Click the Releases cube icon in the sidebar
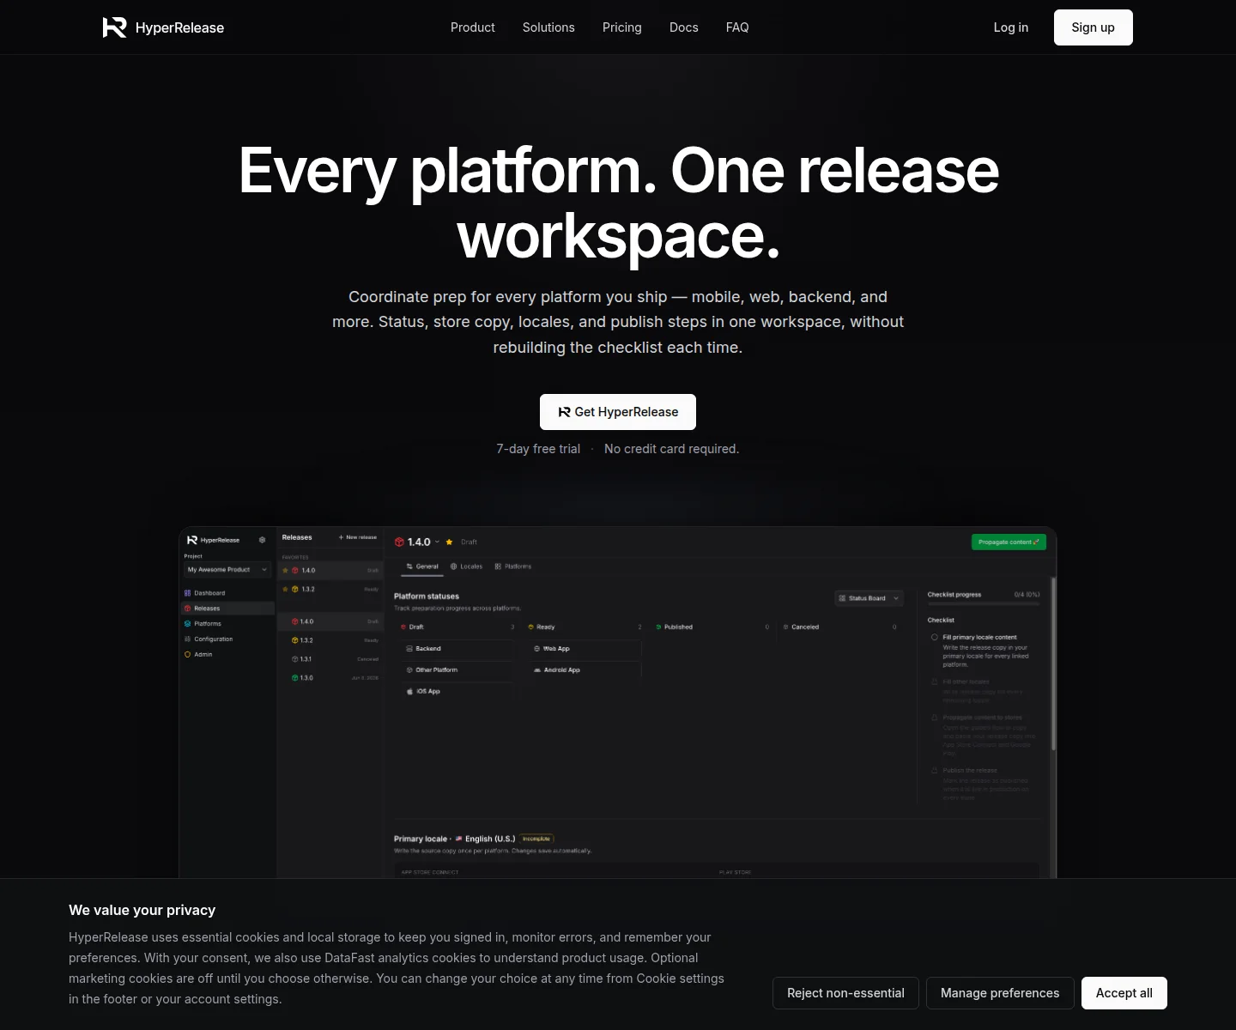Image resolution: width=1236 pixels, height=1030 pixels. point(187,609)
